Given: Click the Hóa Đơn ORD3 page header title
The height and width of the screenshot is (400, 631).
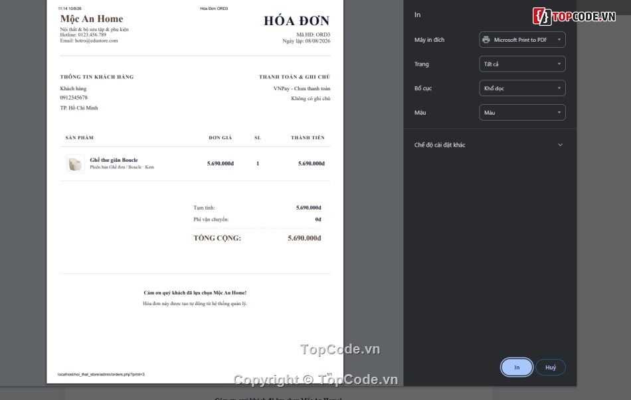Looking at the screenshot, I should click(x=214, y=9).
